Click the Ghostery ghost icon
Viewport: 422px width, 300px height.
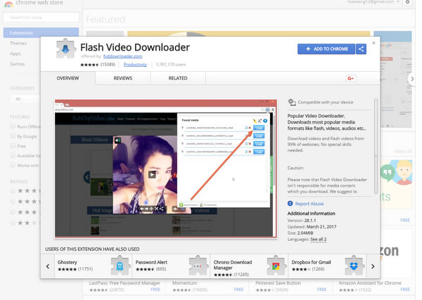120,266
